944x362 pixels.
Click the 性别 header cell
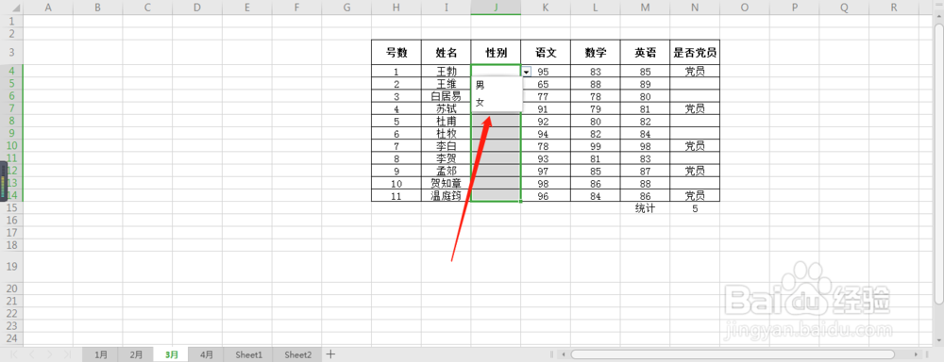[497, 52]
